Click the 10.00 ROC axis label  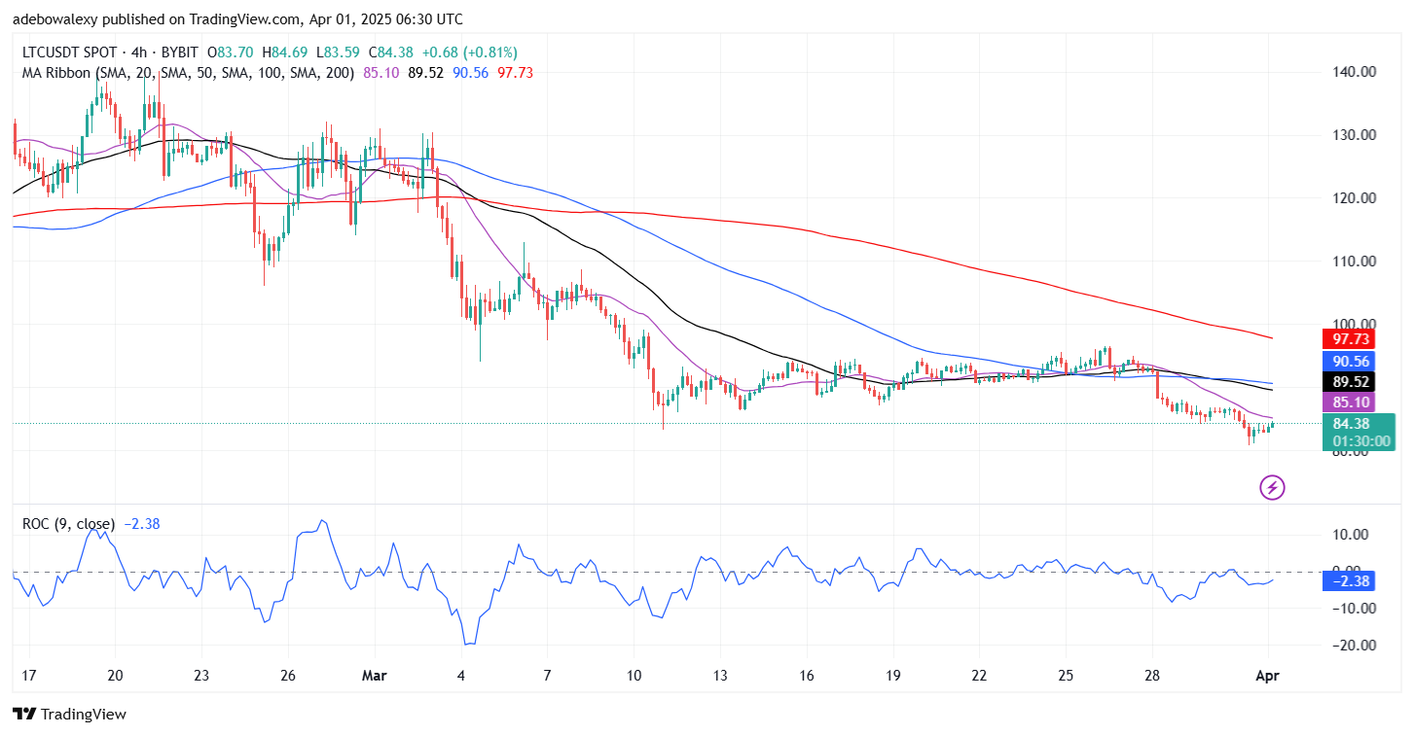tap(1352, 535)
